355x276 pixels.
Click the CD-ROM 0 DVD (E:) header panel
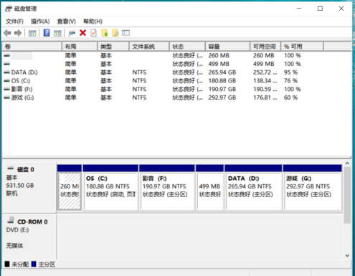[29, 237]
